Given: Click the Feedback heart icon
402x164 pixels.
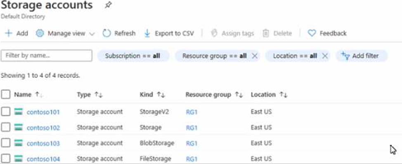Looking at the screenshot, I should click(312, 33).
